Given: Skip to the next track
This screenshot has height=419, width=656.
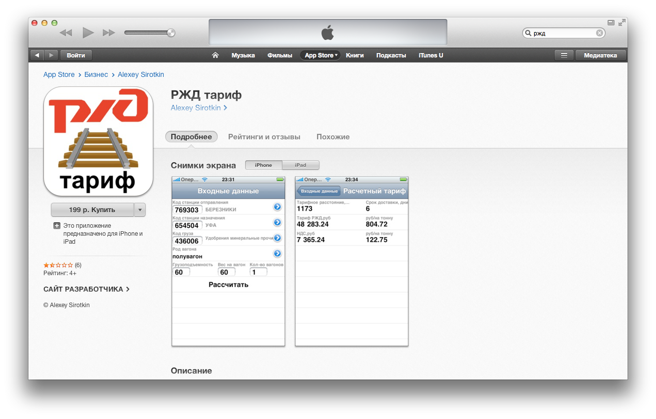Looking at the screenshot, I should click(109, 33).
